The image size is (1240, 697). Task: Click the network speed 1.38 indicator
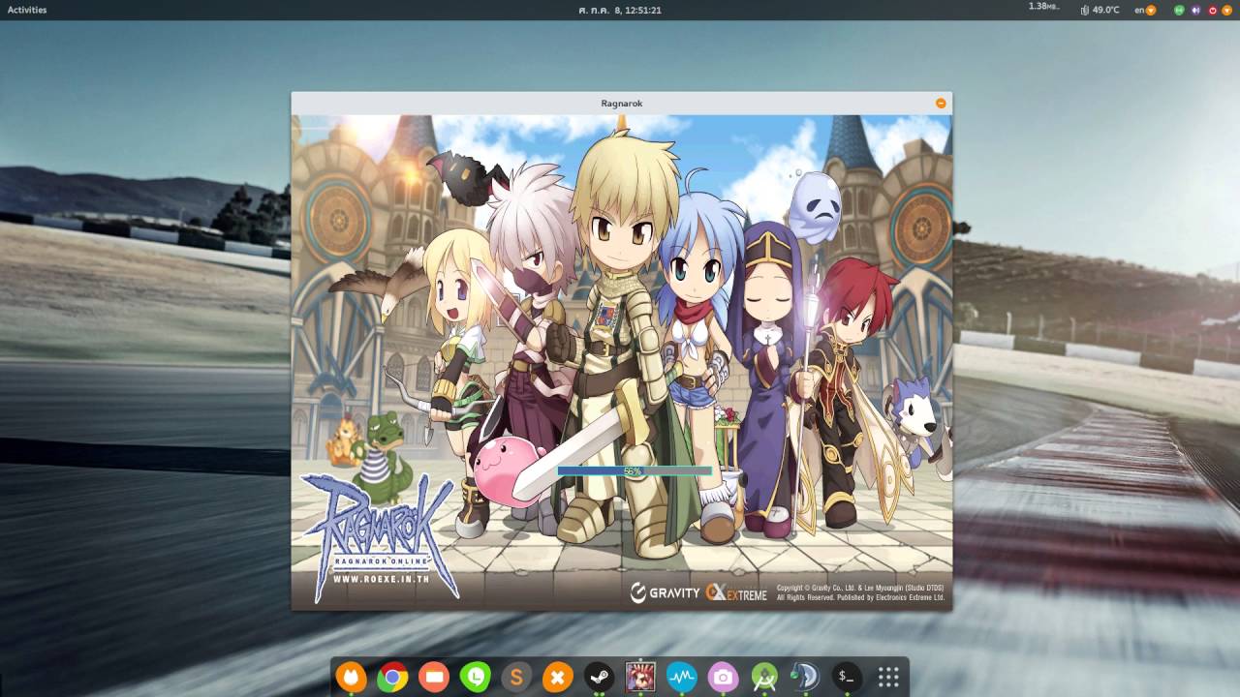point(1043,7)
